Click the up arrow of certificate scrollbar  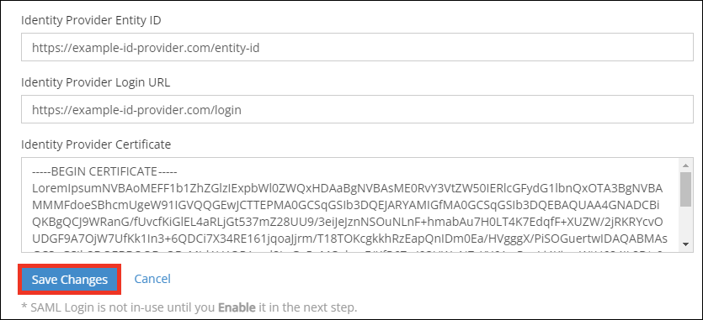click(685, 165)
